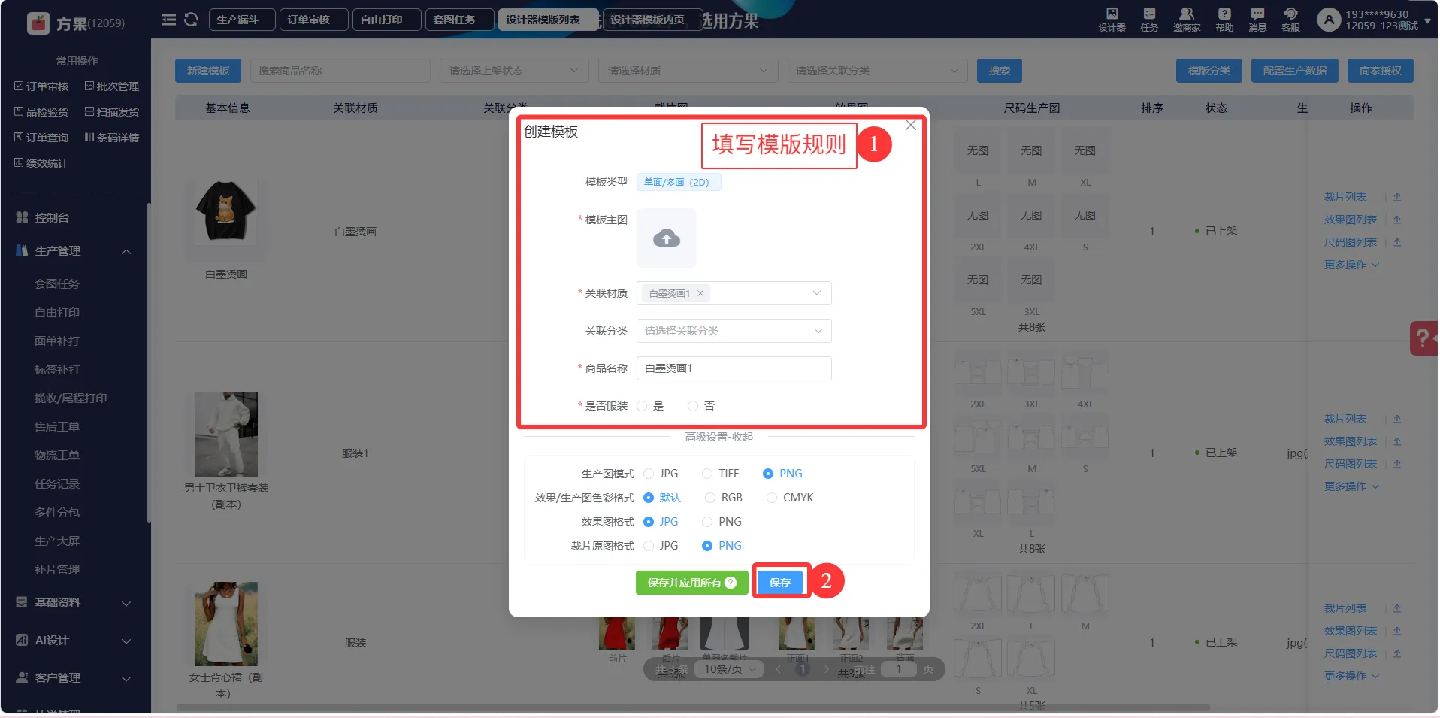Viewport: 1440px width, 718px height.
Task: Choose TIFF for 生产图模式
Action: pyautogui.click(x=707, y=474)
